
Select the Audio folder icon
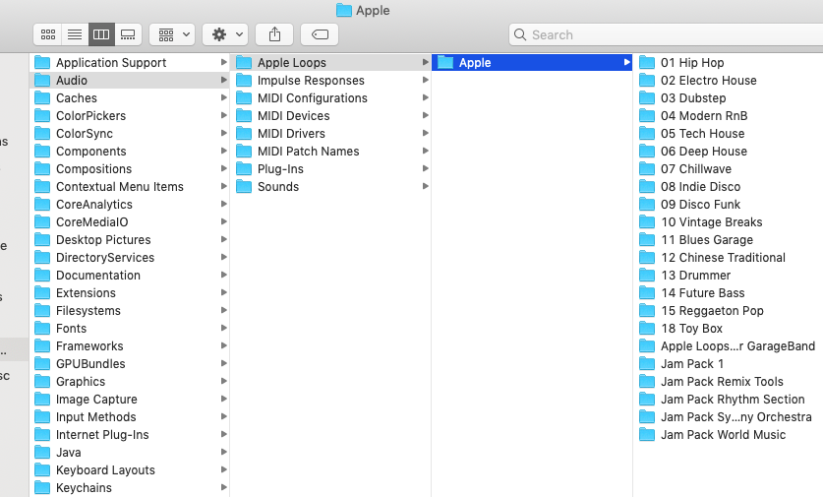pos(42,81)
